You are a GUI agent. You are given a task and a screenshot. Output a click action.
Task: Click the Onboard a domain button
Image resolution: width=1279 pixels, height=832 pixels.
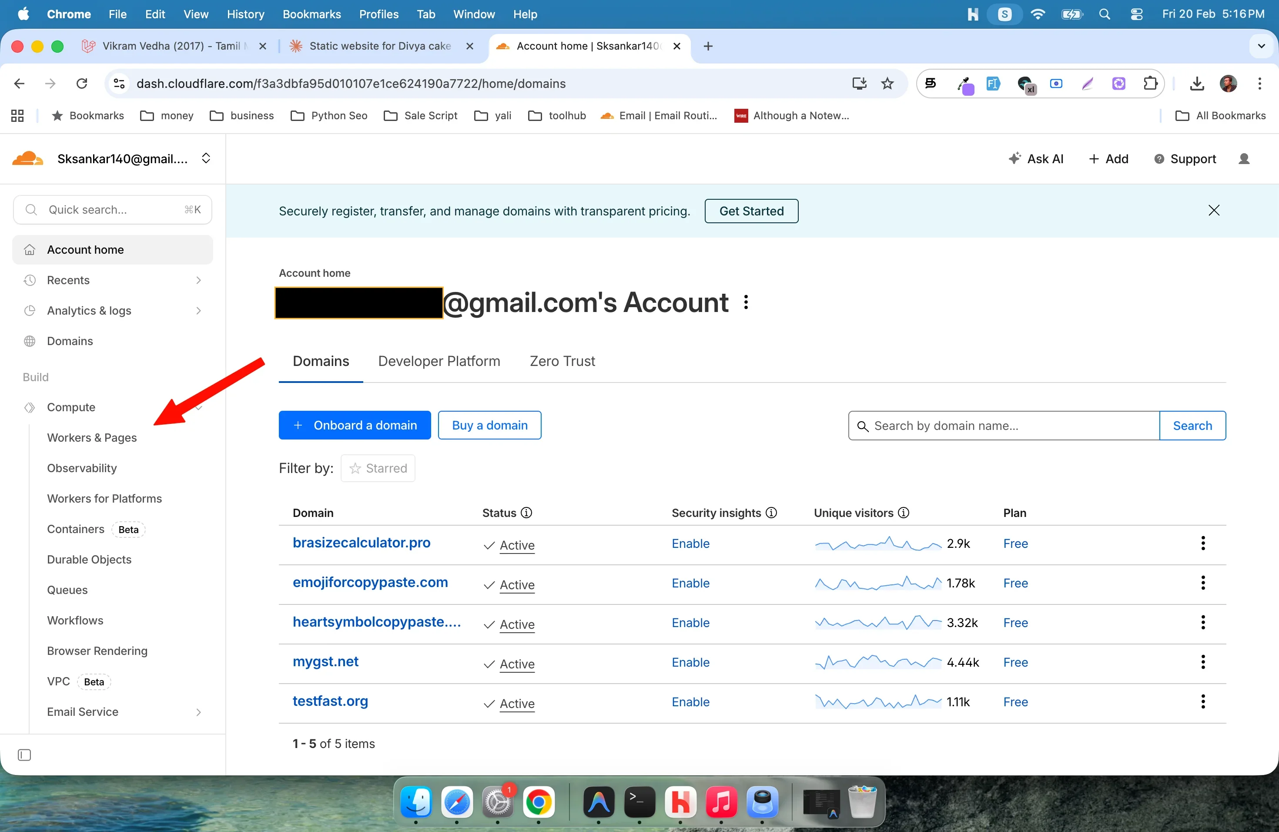click(354, 425)
